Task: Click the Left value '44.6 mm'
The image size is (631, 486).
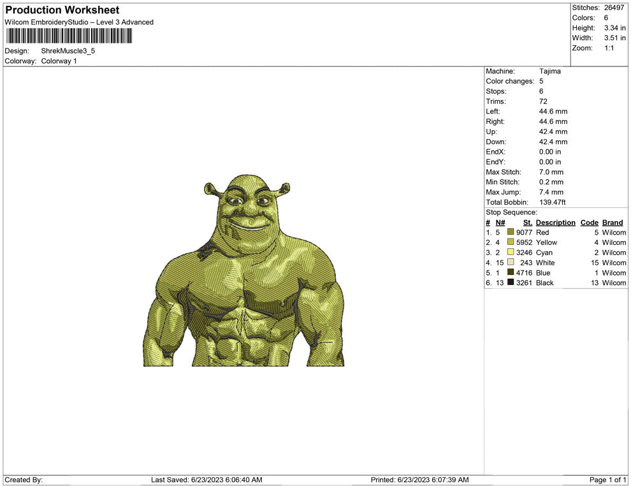Action: 553,112
